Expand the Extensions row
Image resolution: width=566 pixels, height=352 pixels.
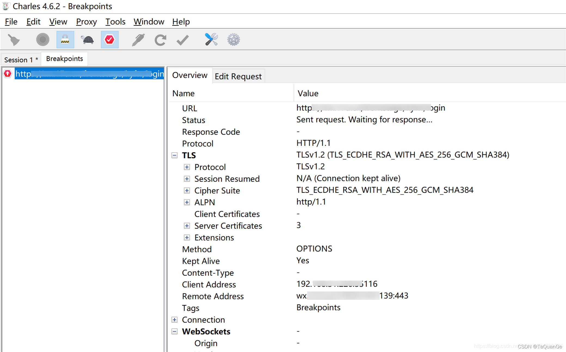[x=187, y=237]
